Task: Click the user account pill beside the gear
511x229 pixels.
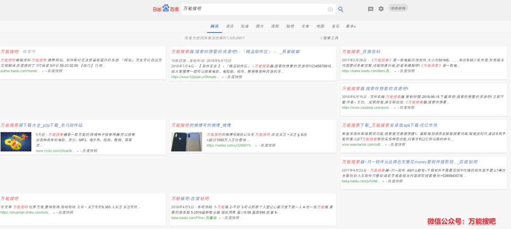Action: [398, 8]
